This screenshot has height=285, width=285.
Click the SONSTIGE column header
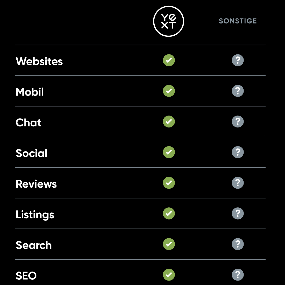pos(238,21)
